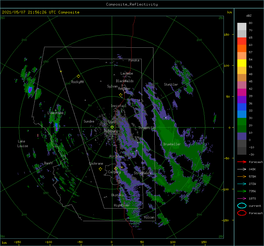Click yellow diamond marker below RedDeer
The width and height of the screenshot is (264, 246).
(121, 95)
